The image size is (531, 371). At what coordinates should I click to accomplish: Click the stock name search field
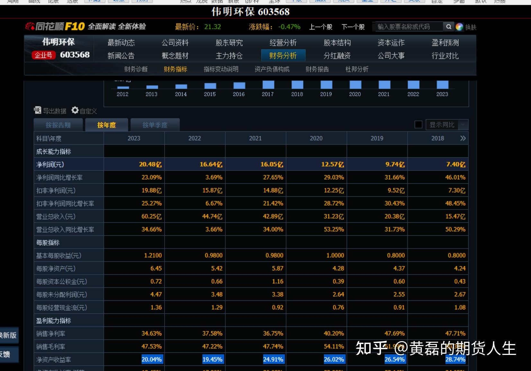(x=409, y=27)
